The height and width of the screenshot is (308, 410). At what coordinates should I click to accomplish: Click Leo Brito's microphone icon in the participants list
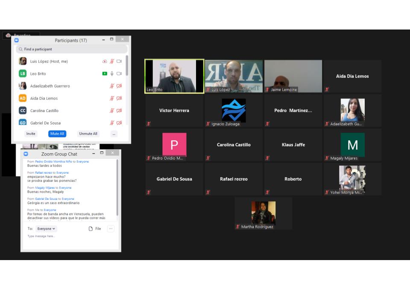[112, 74]
